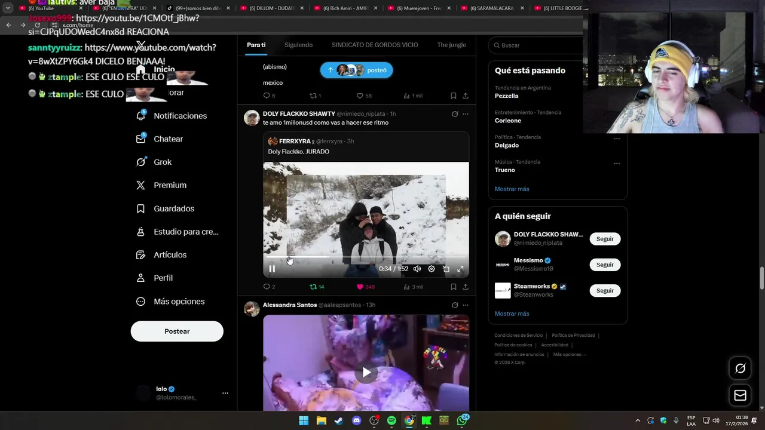Open the Notificaciones sidebar item
The height and width of the screenshot is (430, 765).
pos(172,116)
